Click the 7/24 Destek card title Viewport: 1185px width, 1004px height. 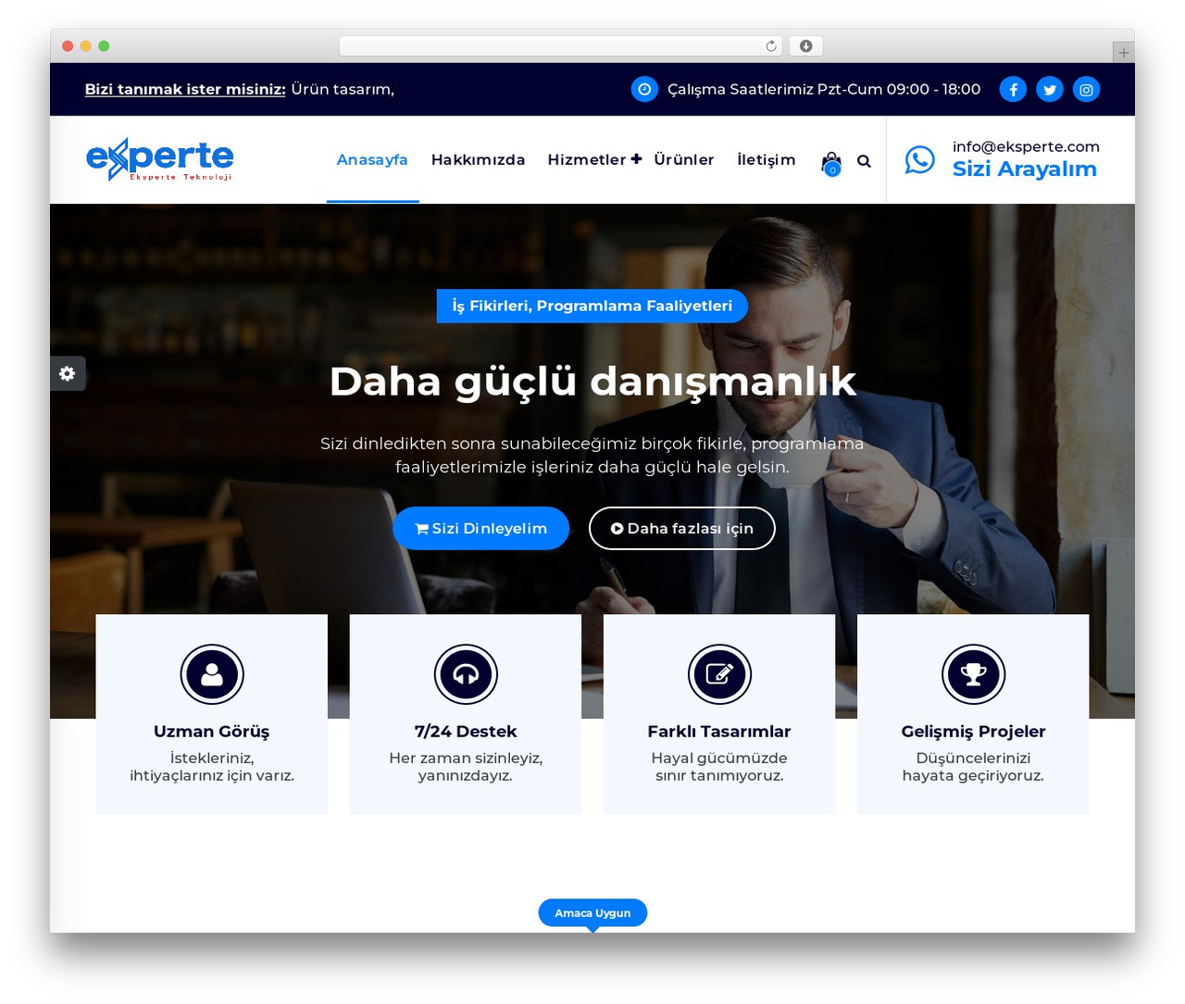[x=466, y=732]
